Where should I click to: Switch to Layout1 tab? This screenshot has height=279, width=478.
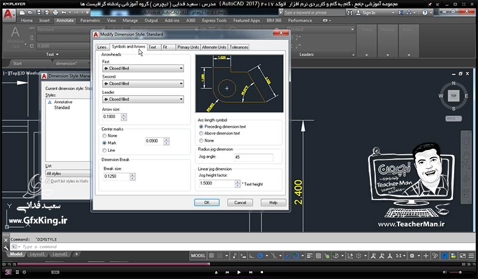tap(37, 254)
